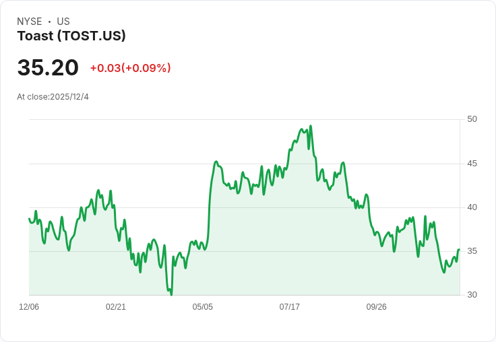Click the 02/21 date on x-axis

116,307
